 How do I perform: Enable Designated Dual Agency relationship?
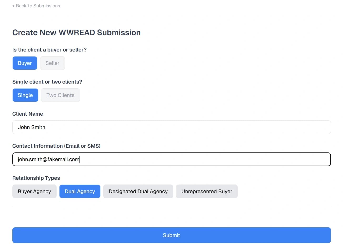(x=138, y=191)
